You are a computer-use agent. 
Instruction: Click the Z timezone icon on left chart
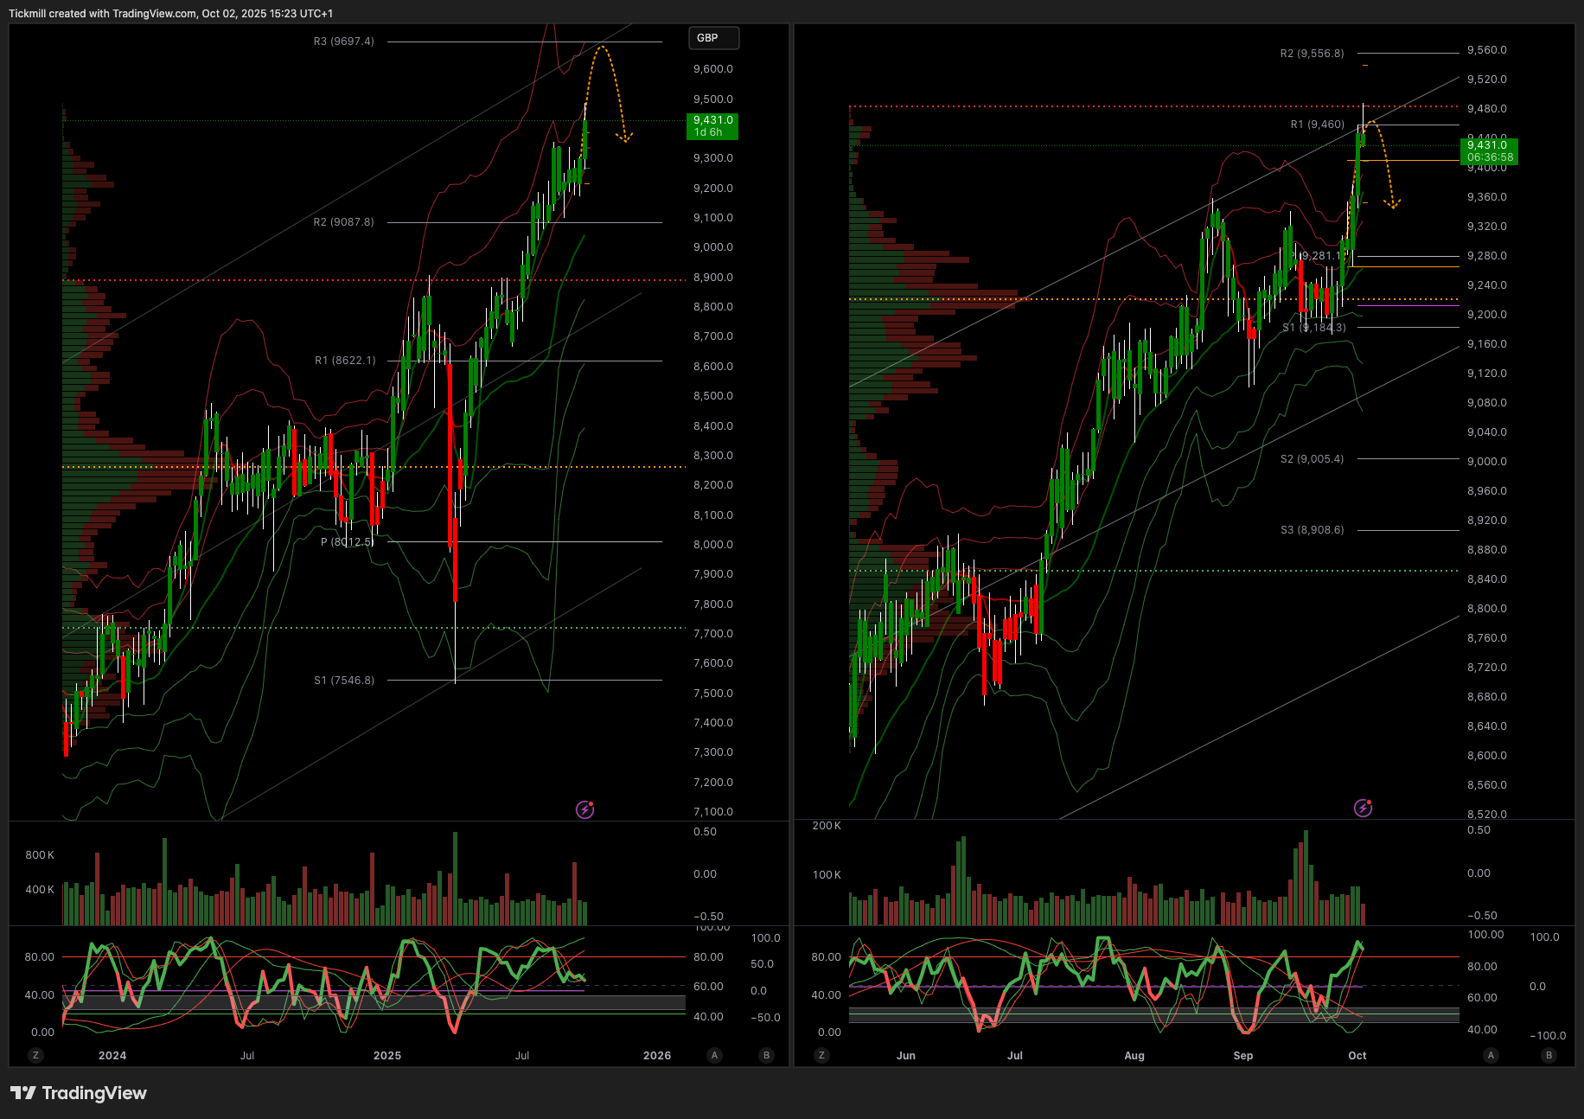[x=35, y=1055]
